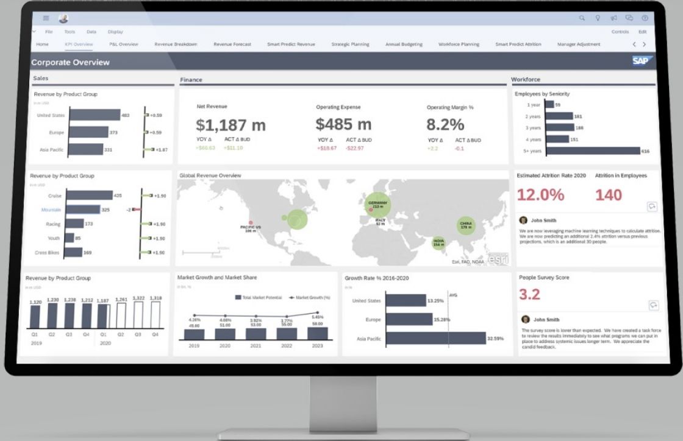Add comment on Estimated Attrition Rate tile
Image resolution: width=683 pixels, height=441 pixels.
(653, 206)
